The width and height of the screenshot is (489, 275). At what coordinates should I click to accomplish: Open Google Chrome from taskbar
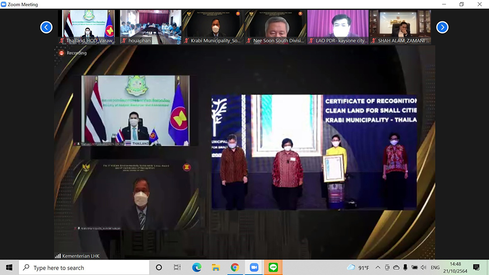click(235, 268)
